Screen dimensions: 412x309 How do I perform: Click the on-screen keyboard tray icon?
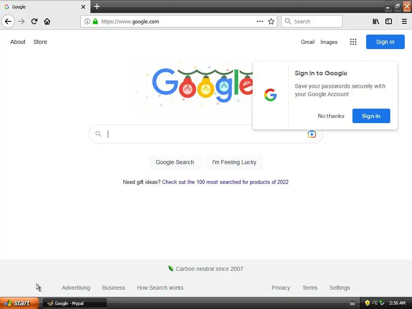tap(352, 303)
